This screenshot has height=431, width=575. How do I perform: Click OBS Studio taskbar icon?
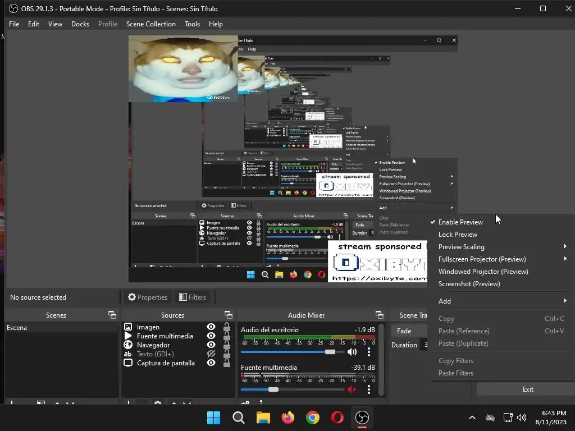click(x=362, y=418)
